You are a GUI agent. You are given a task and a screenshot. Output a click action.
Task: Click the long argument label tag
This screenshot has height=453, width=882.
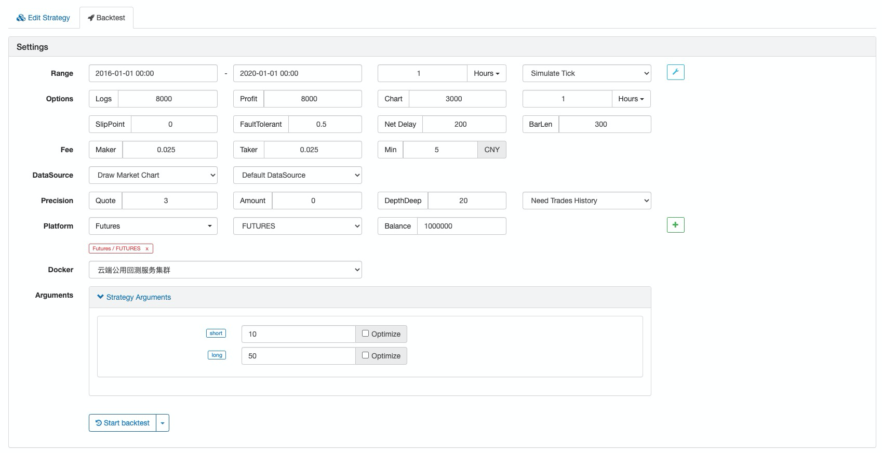(x=217, y=355)
